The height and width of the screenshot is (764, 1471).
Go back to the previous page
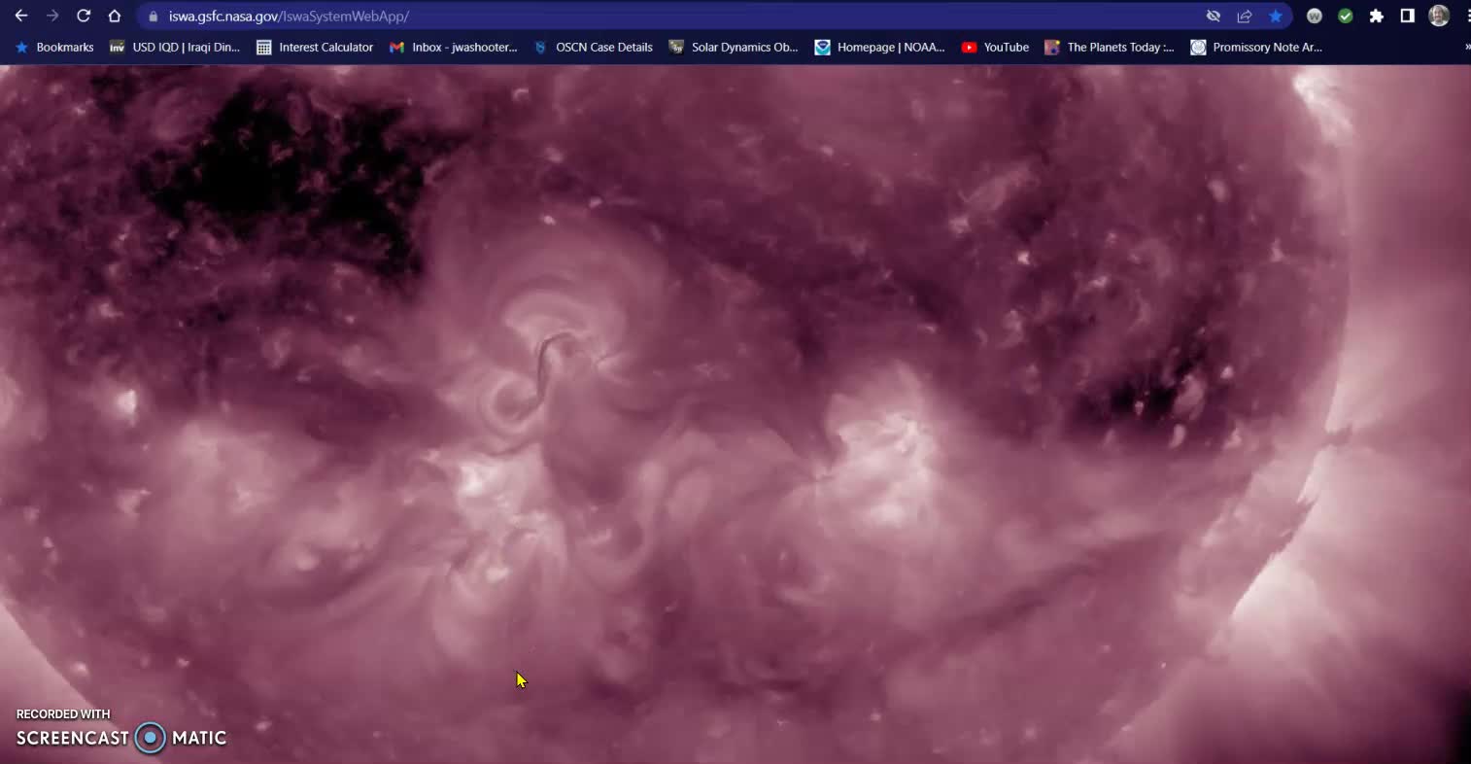point(21,16)
